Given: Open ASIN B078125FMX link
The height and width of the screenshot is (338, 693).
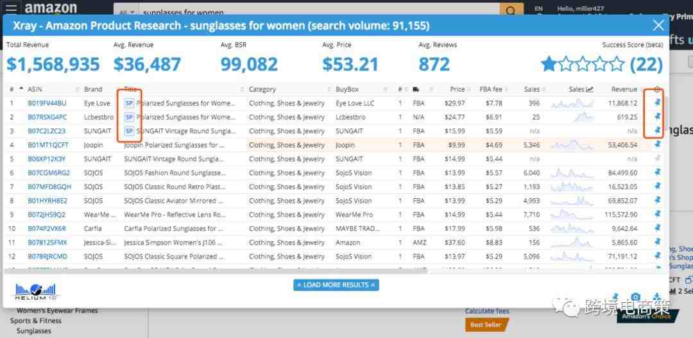Looking at the screenshot, I should [47, 242].
